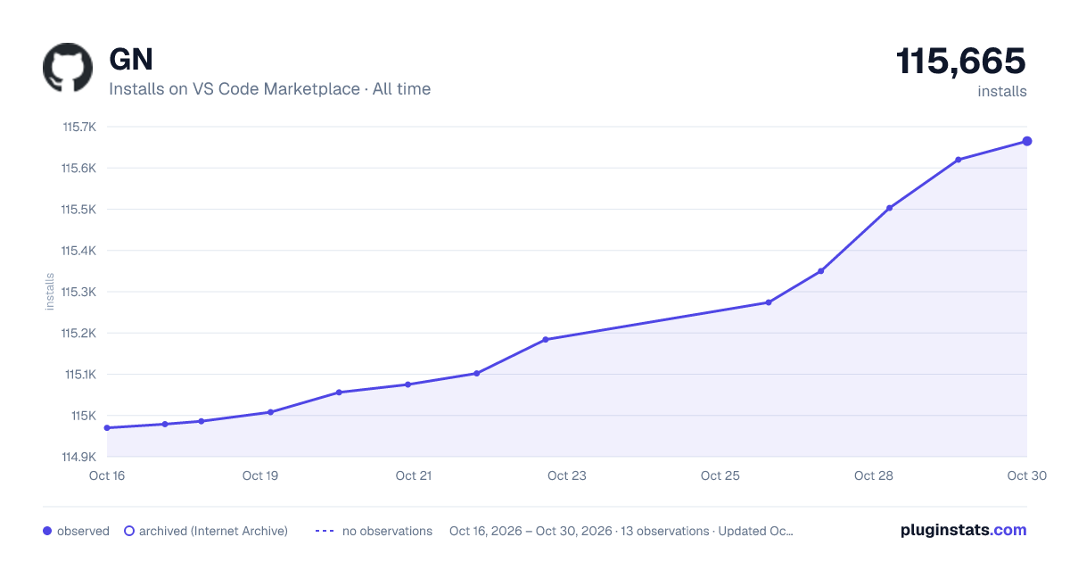Click the 'Oct 23' x-axis label
The width and height of the screenshot is (1070, 562).
[x=567, y=475]
